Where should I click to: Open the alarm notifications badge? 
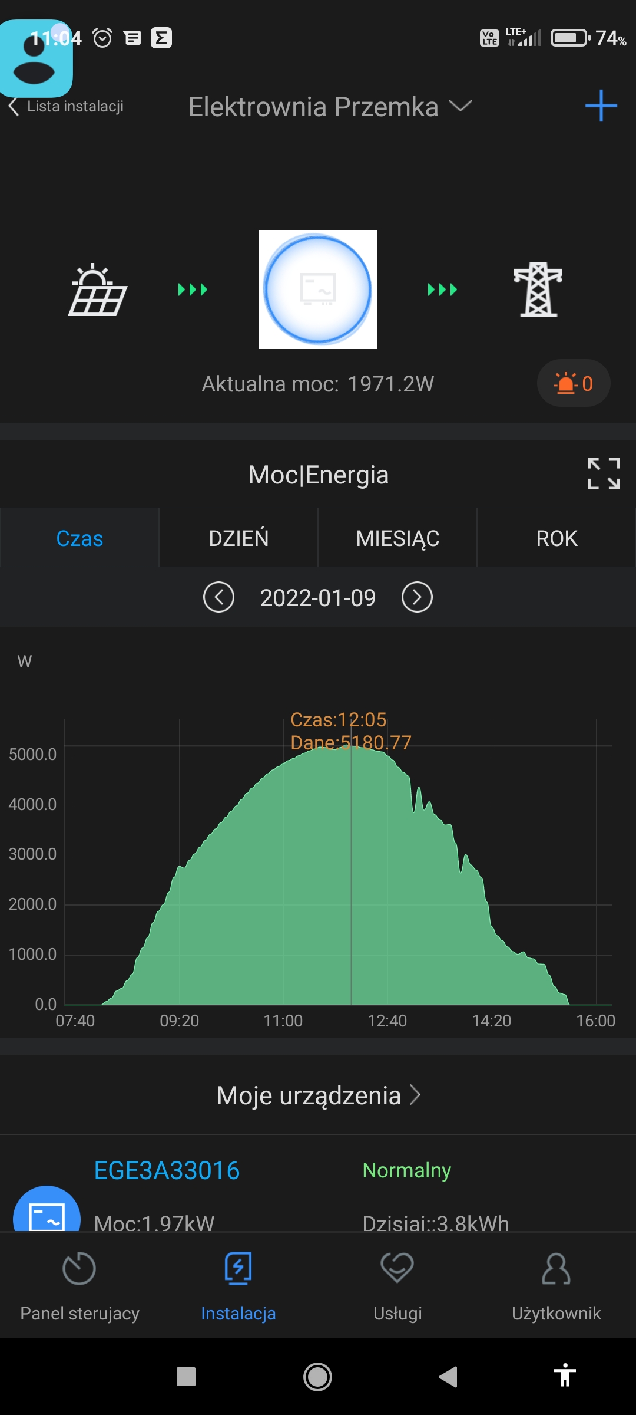point(573,384)
